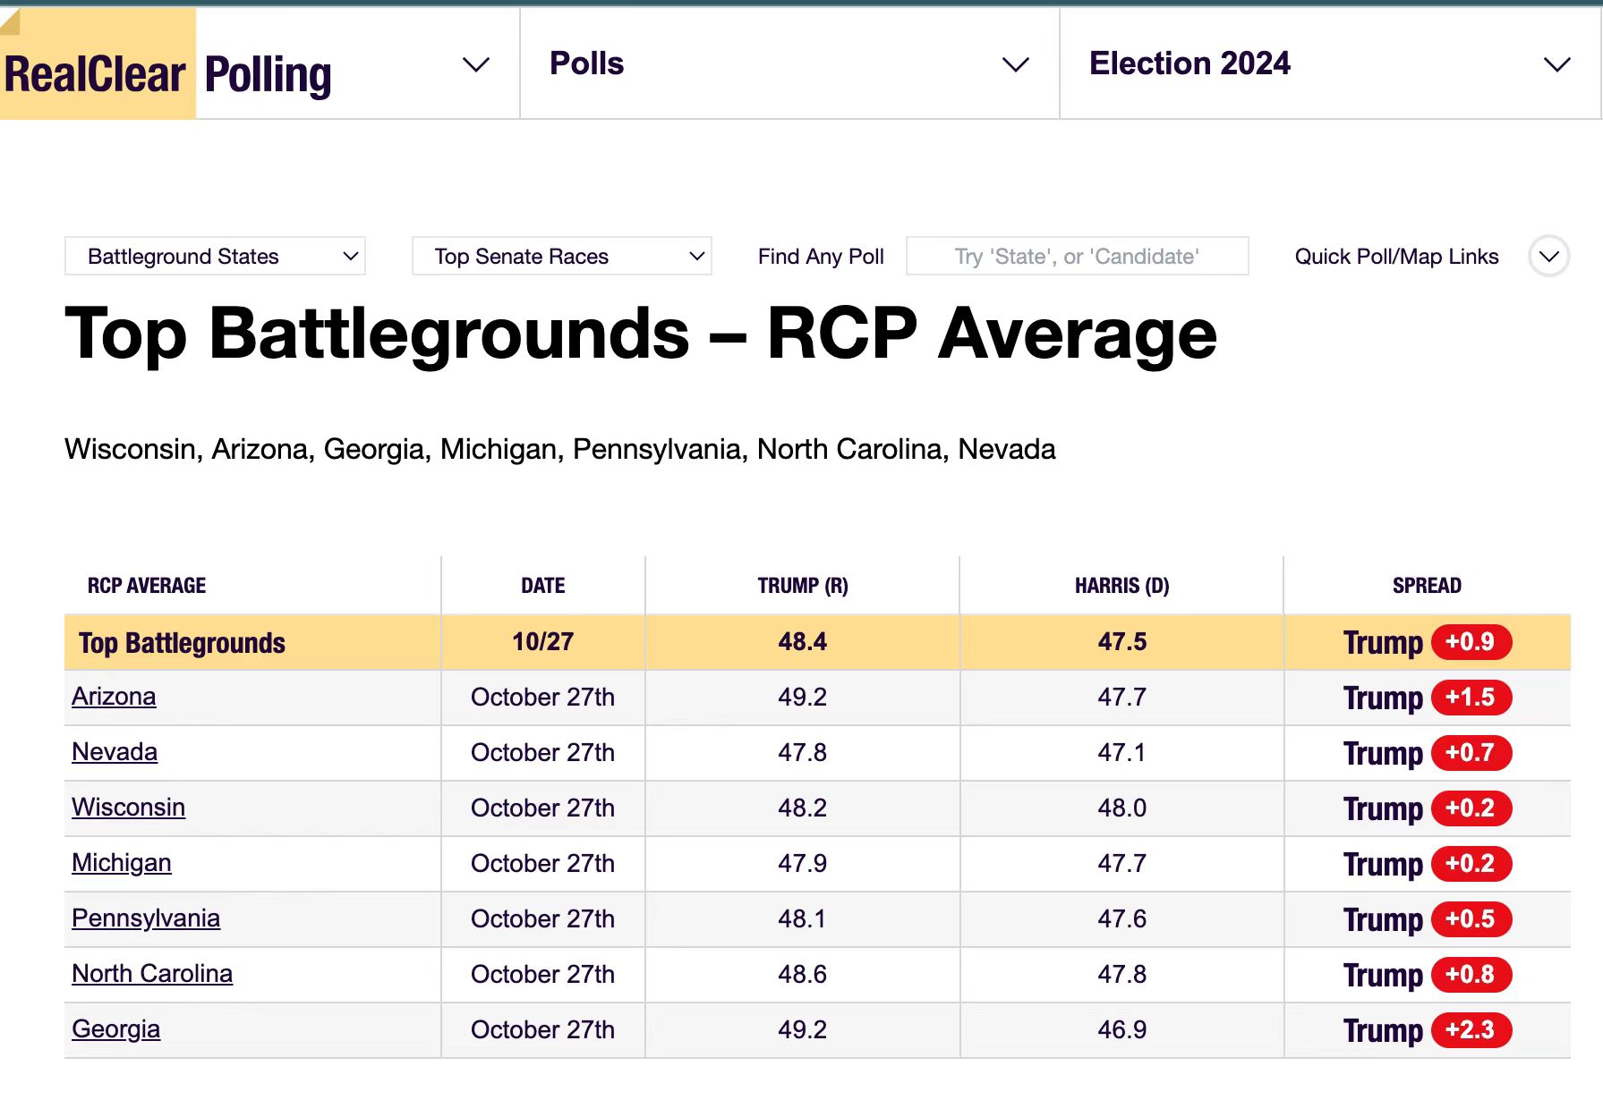Viewport: 1603px width, 1100px height.
Task: Open the Arizona polling link
Action: [x=114, y=697]
